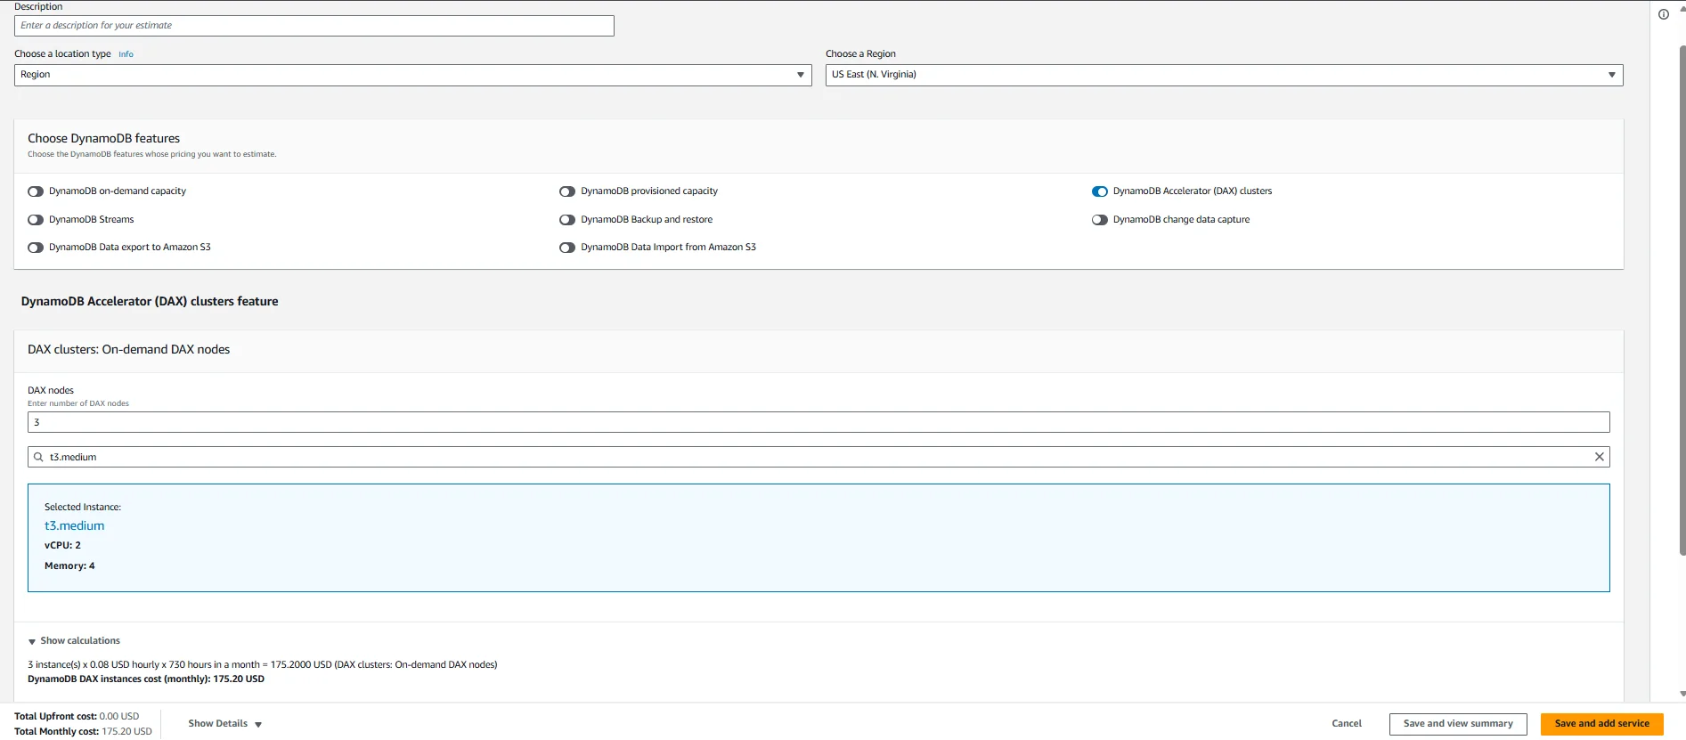The height and width of the screenshot is (740, 1686).
Task: Click the '3 instance(s) x 0.08 USD hourly' calculation line
Action: pos(262,665)
